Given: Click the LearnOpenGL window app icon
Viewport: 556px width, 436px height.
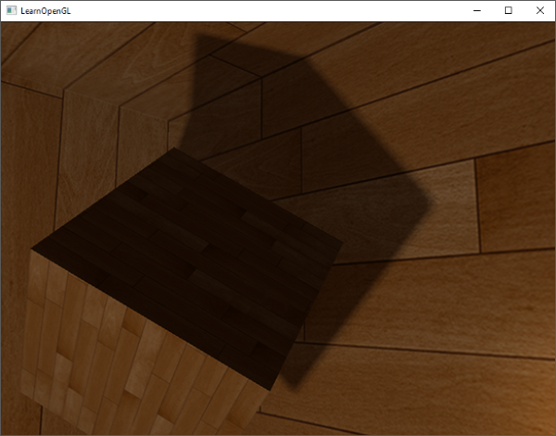Looking at the screenshot, I should [x=11, y=10].
